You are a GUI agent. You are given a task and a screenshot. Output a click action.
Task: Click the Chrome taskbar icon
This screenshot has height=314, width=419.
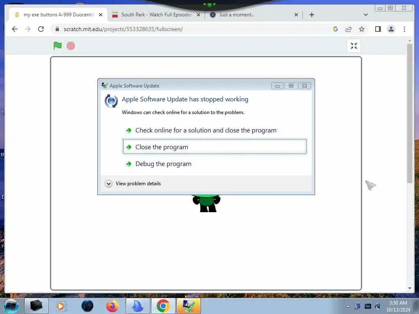163,306
